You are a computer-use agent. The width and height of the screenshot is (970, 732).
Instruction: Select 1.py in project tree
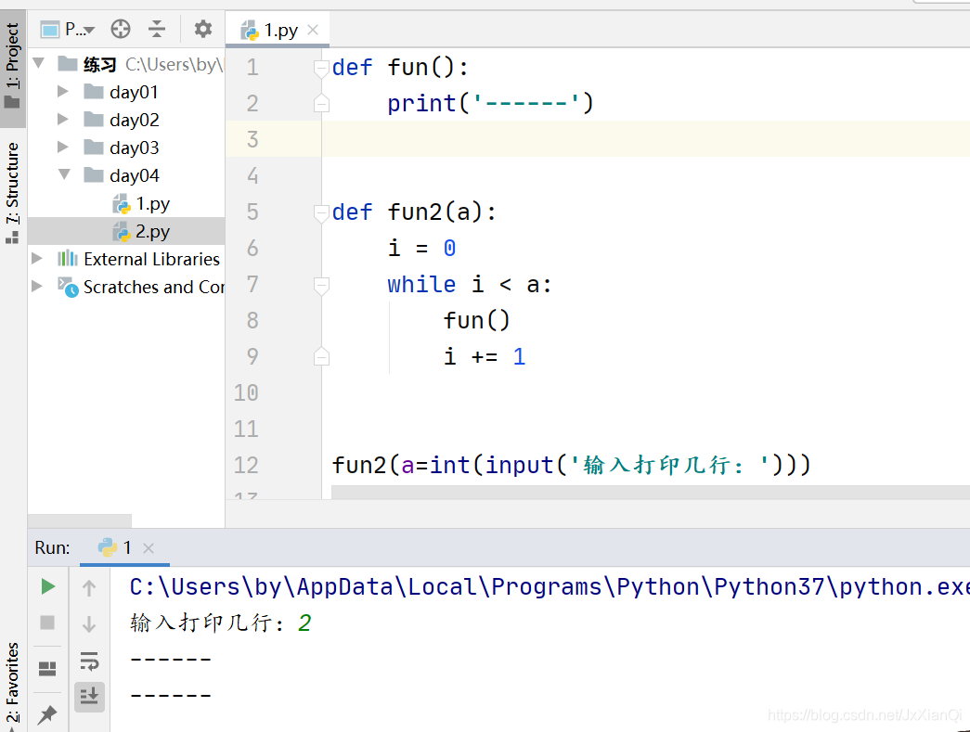141,203
